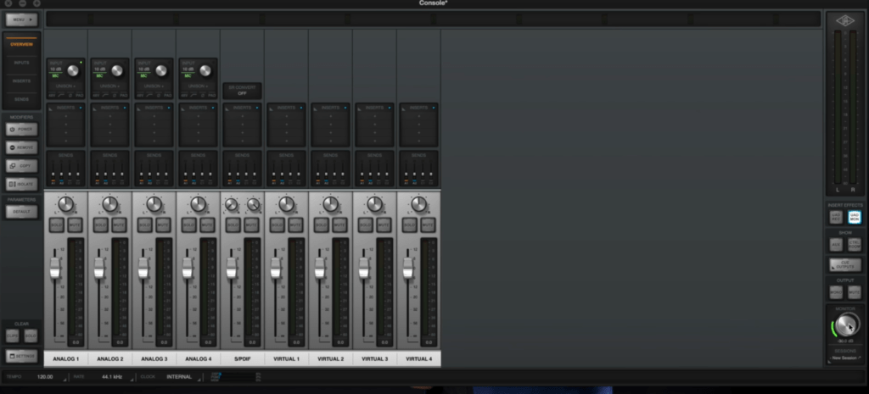869x394 pixels.
Task: Enable the low cut filter on Analog 1
Action: pos(60,95)
